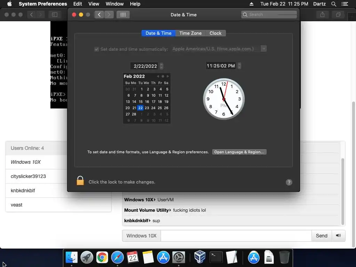The width and height of the screenshot is (356, 267).
Task: Open Spotlight search in menu bar
Action: 333,4
